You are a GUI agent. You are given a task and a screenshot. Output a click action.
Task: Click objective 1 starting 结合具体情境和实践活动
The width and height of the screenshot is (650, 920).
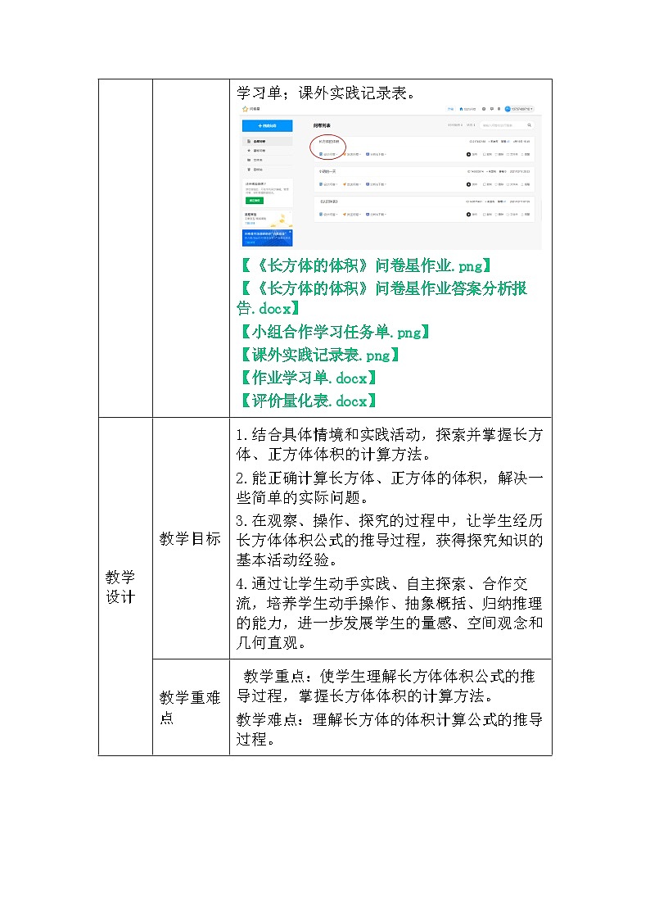[390, 444]
